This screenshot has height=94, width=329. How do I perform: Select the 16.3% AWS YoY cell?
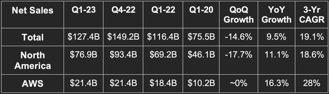tap(276, 83)
